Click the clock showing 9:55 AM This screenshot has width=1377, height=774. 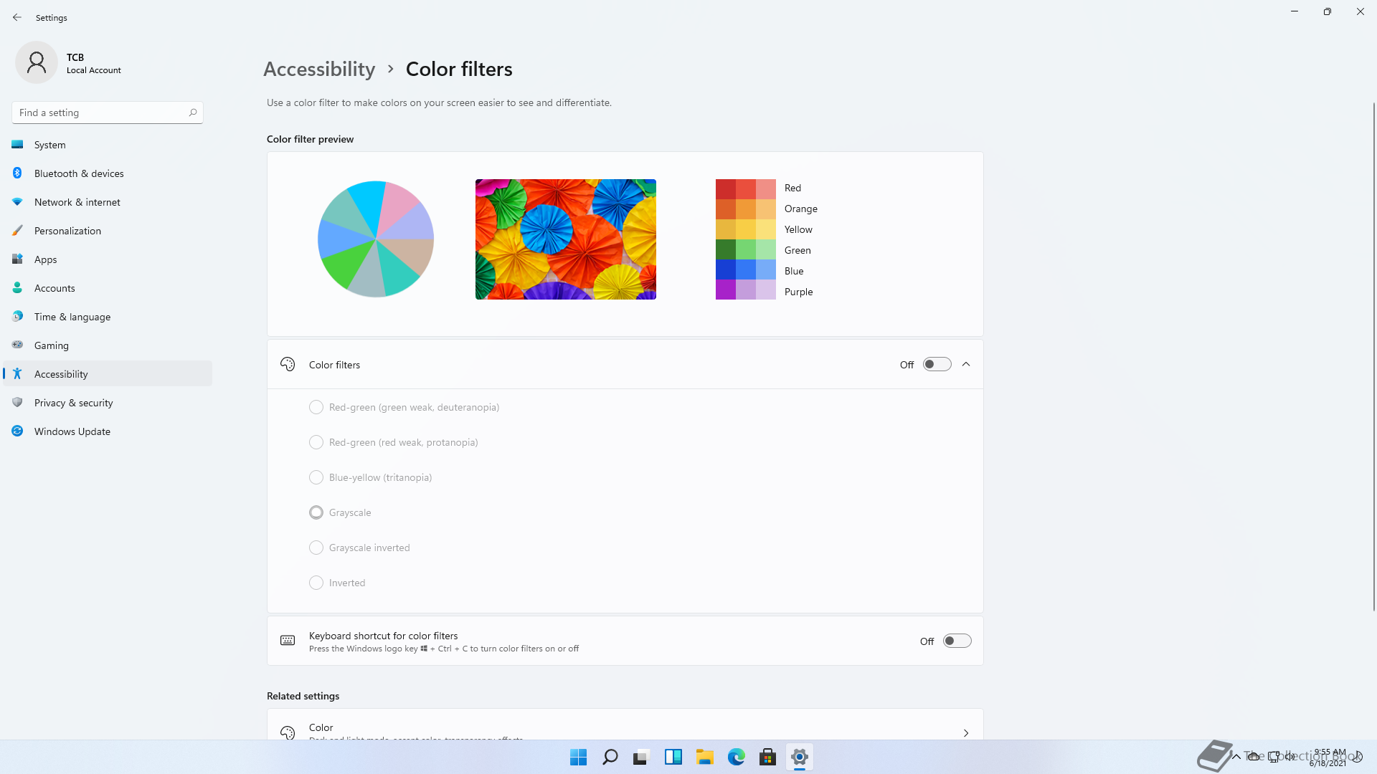[1330, 752]
